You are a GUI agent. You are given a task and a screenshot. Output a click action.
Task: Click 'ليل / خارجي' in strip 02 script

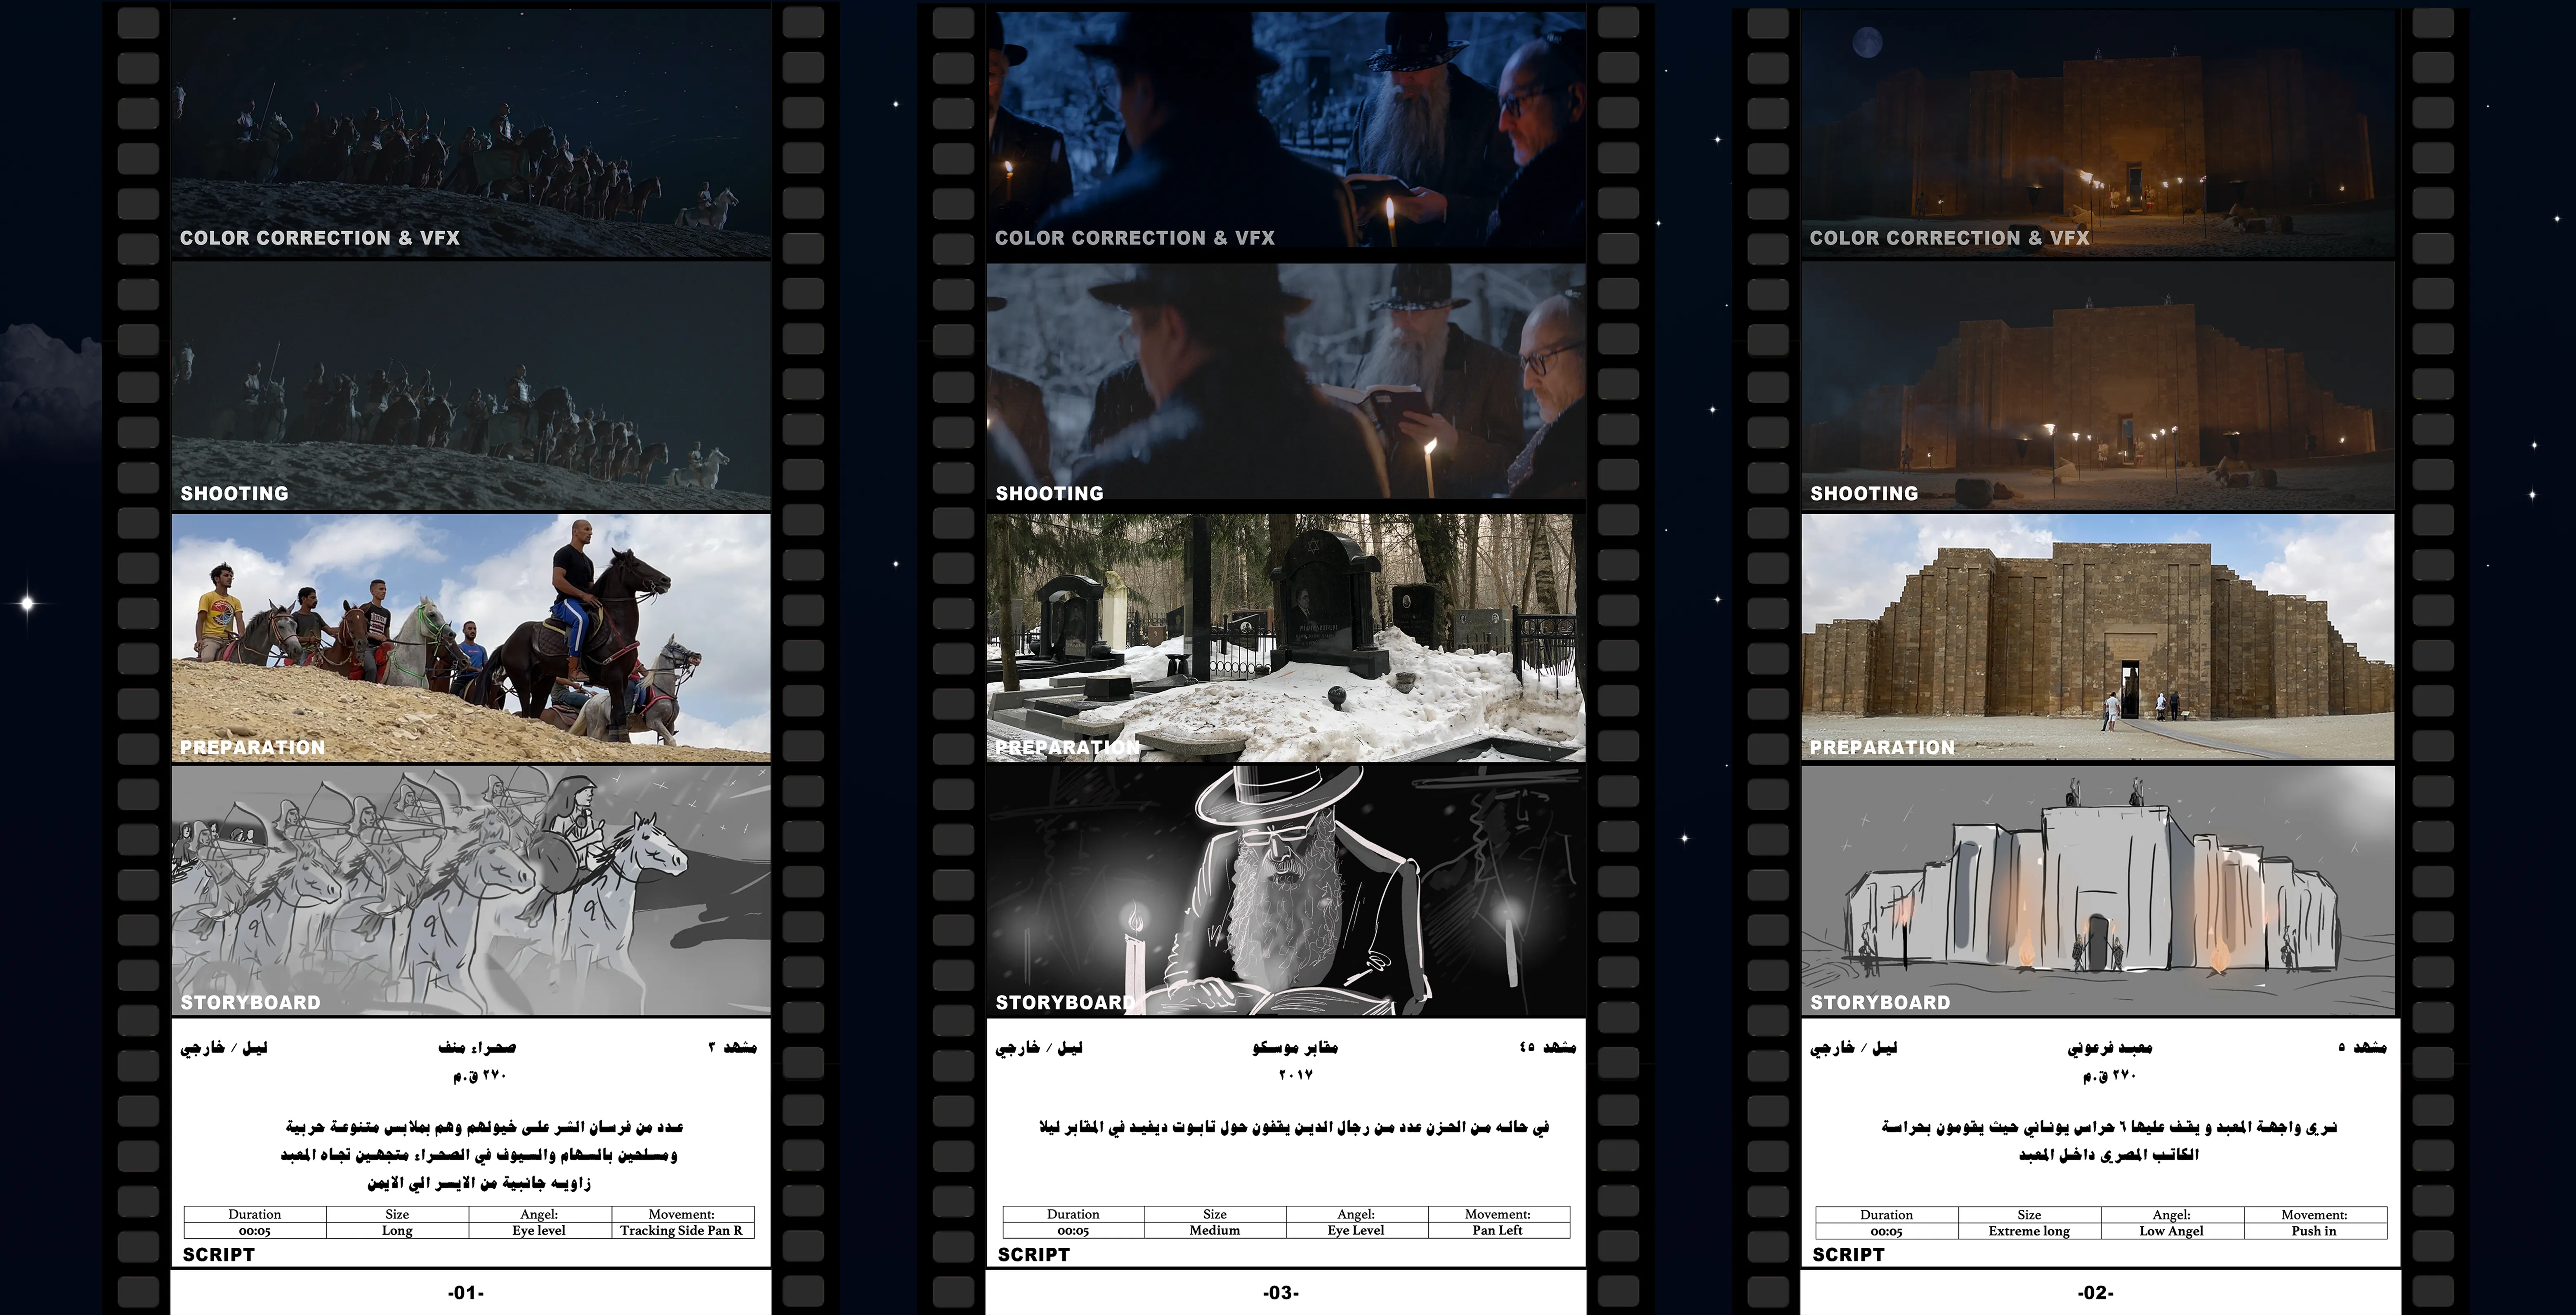[x=1854, y=1047]
